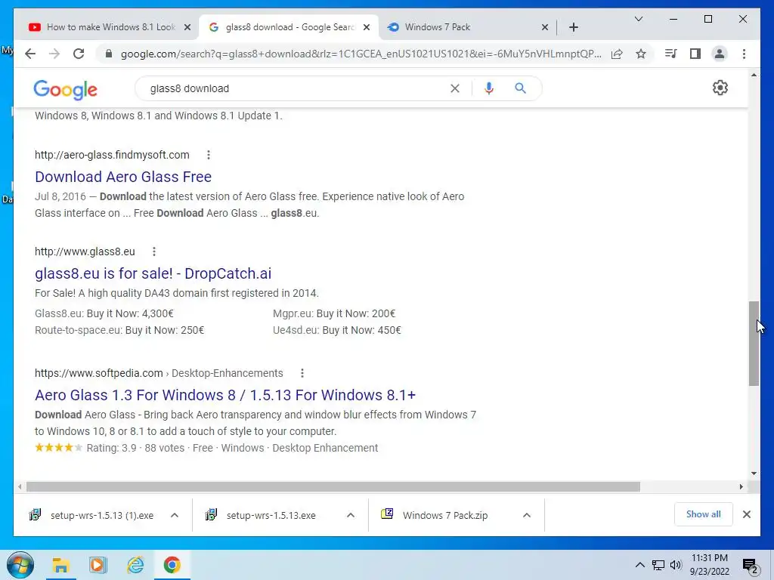Open the network icon in the tray
The image size is (774, 580).
click(x=658, y=565)
